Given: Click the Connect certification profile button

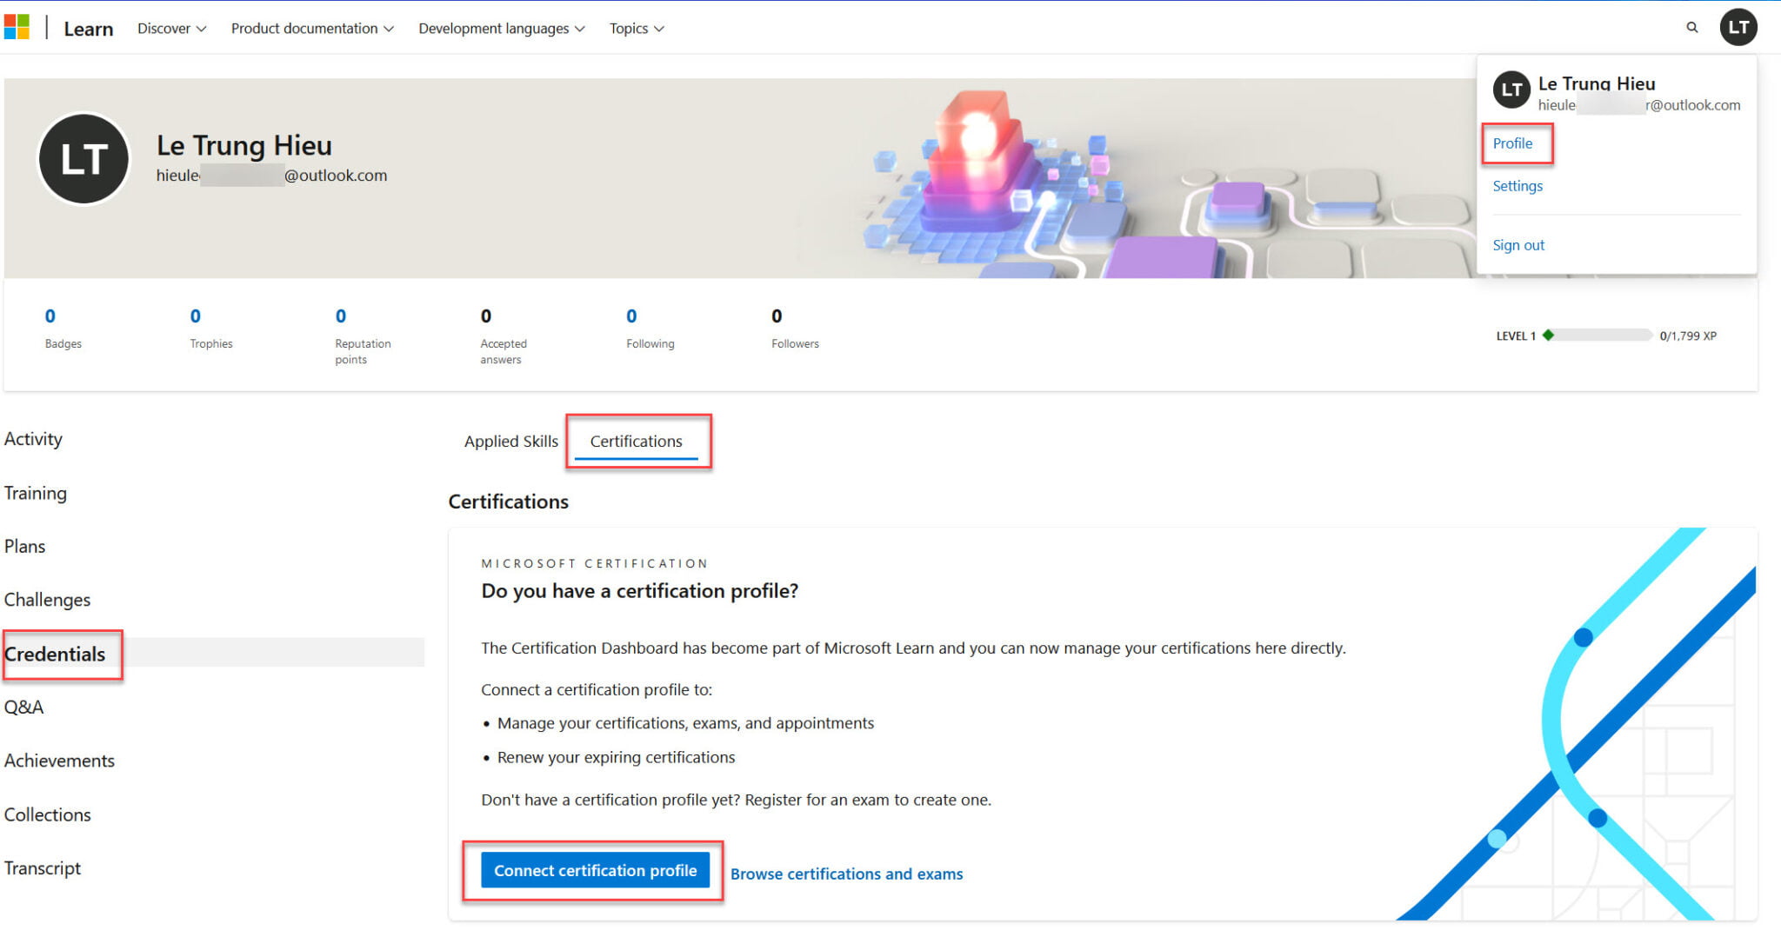Looking at the screenshot, I should pyautogui.click(x=595, y=870).
